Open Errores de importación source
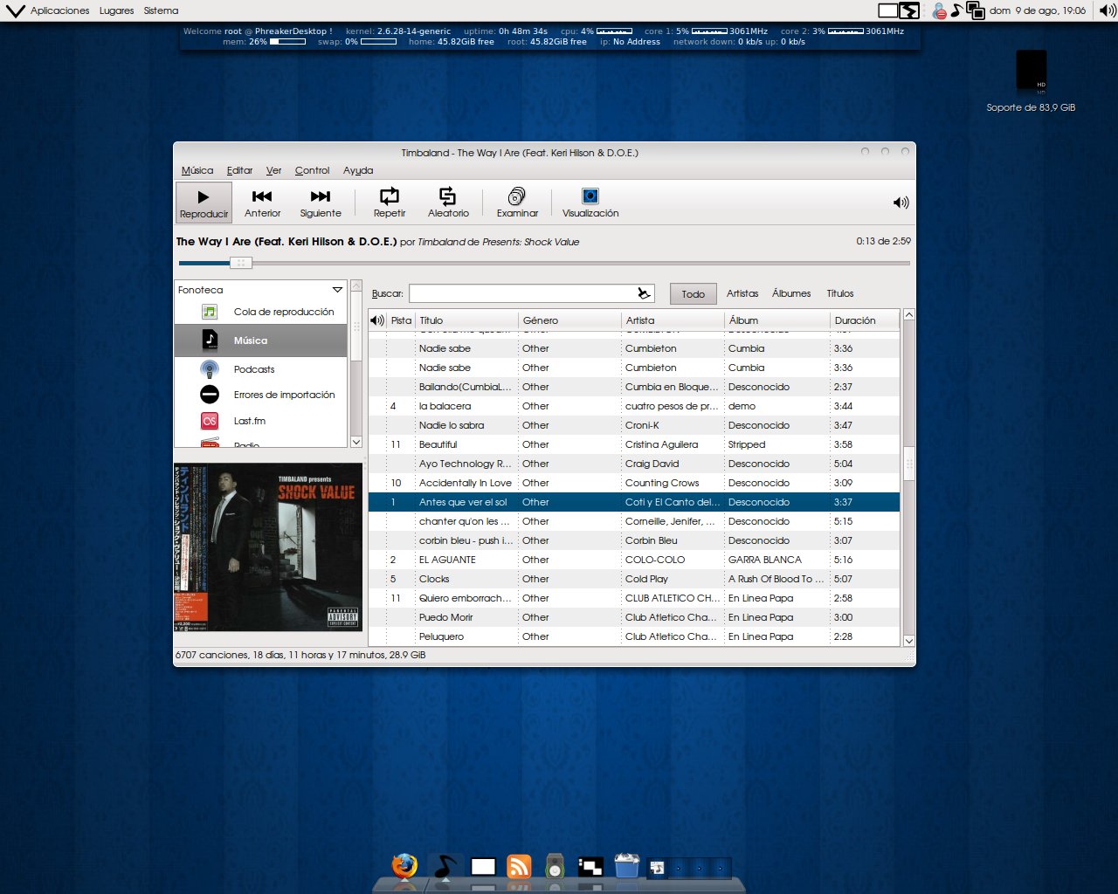 [x=260, y=395]
